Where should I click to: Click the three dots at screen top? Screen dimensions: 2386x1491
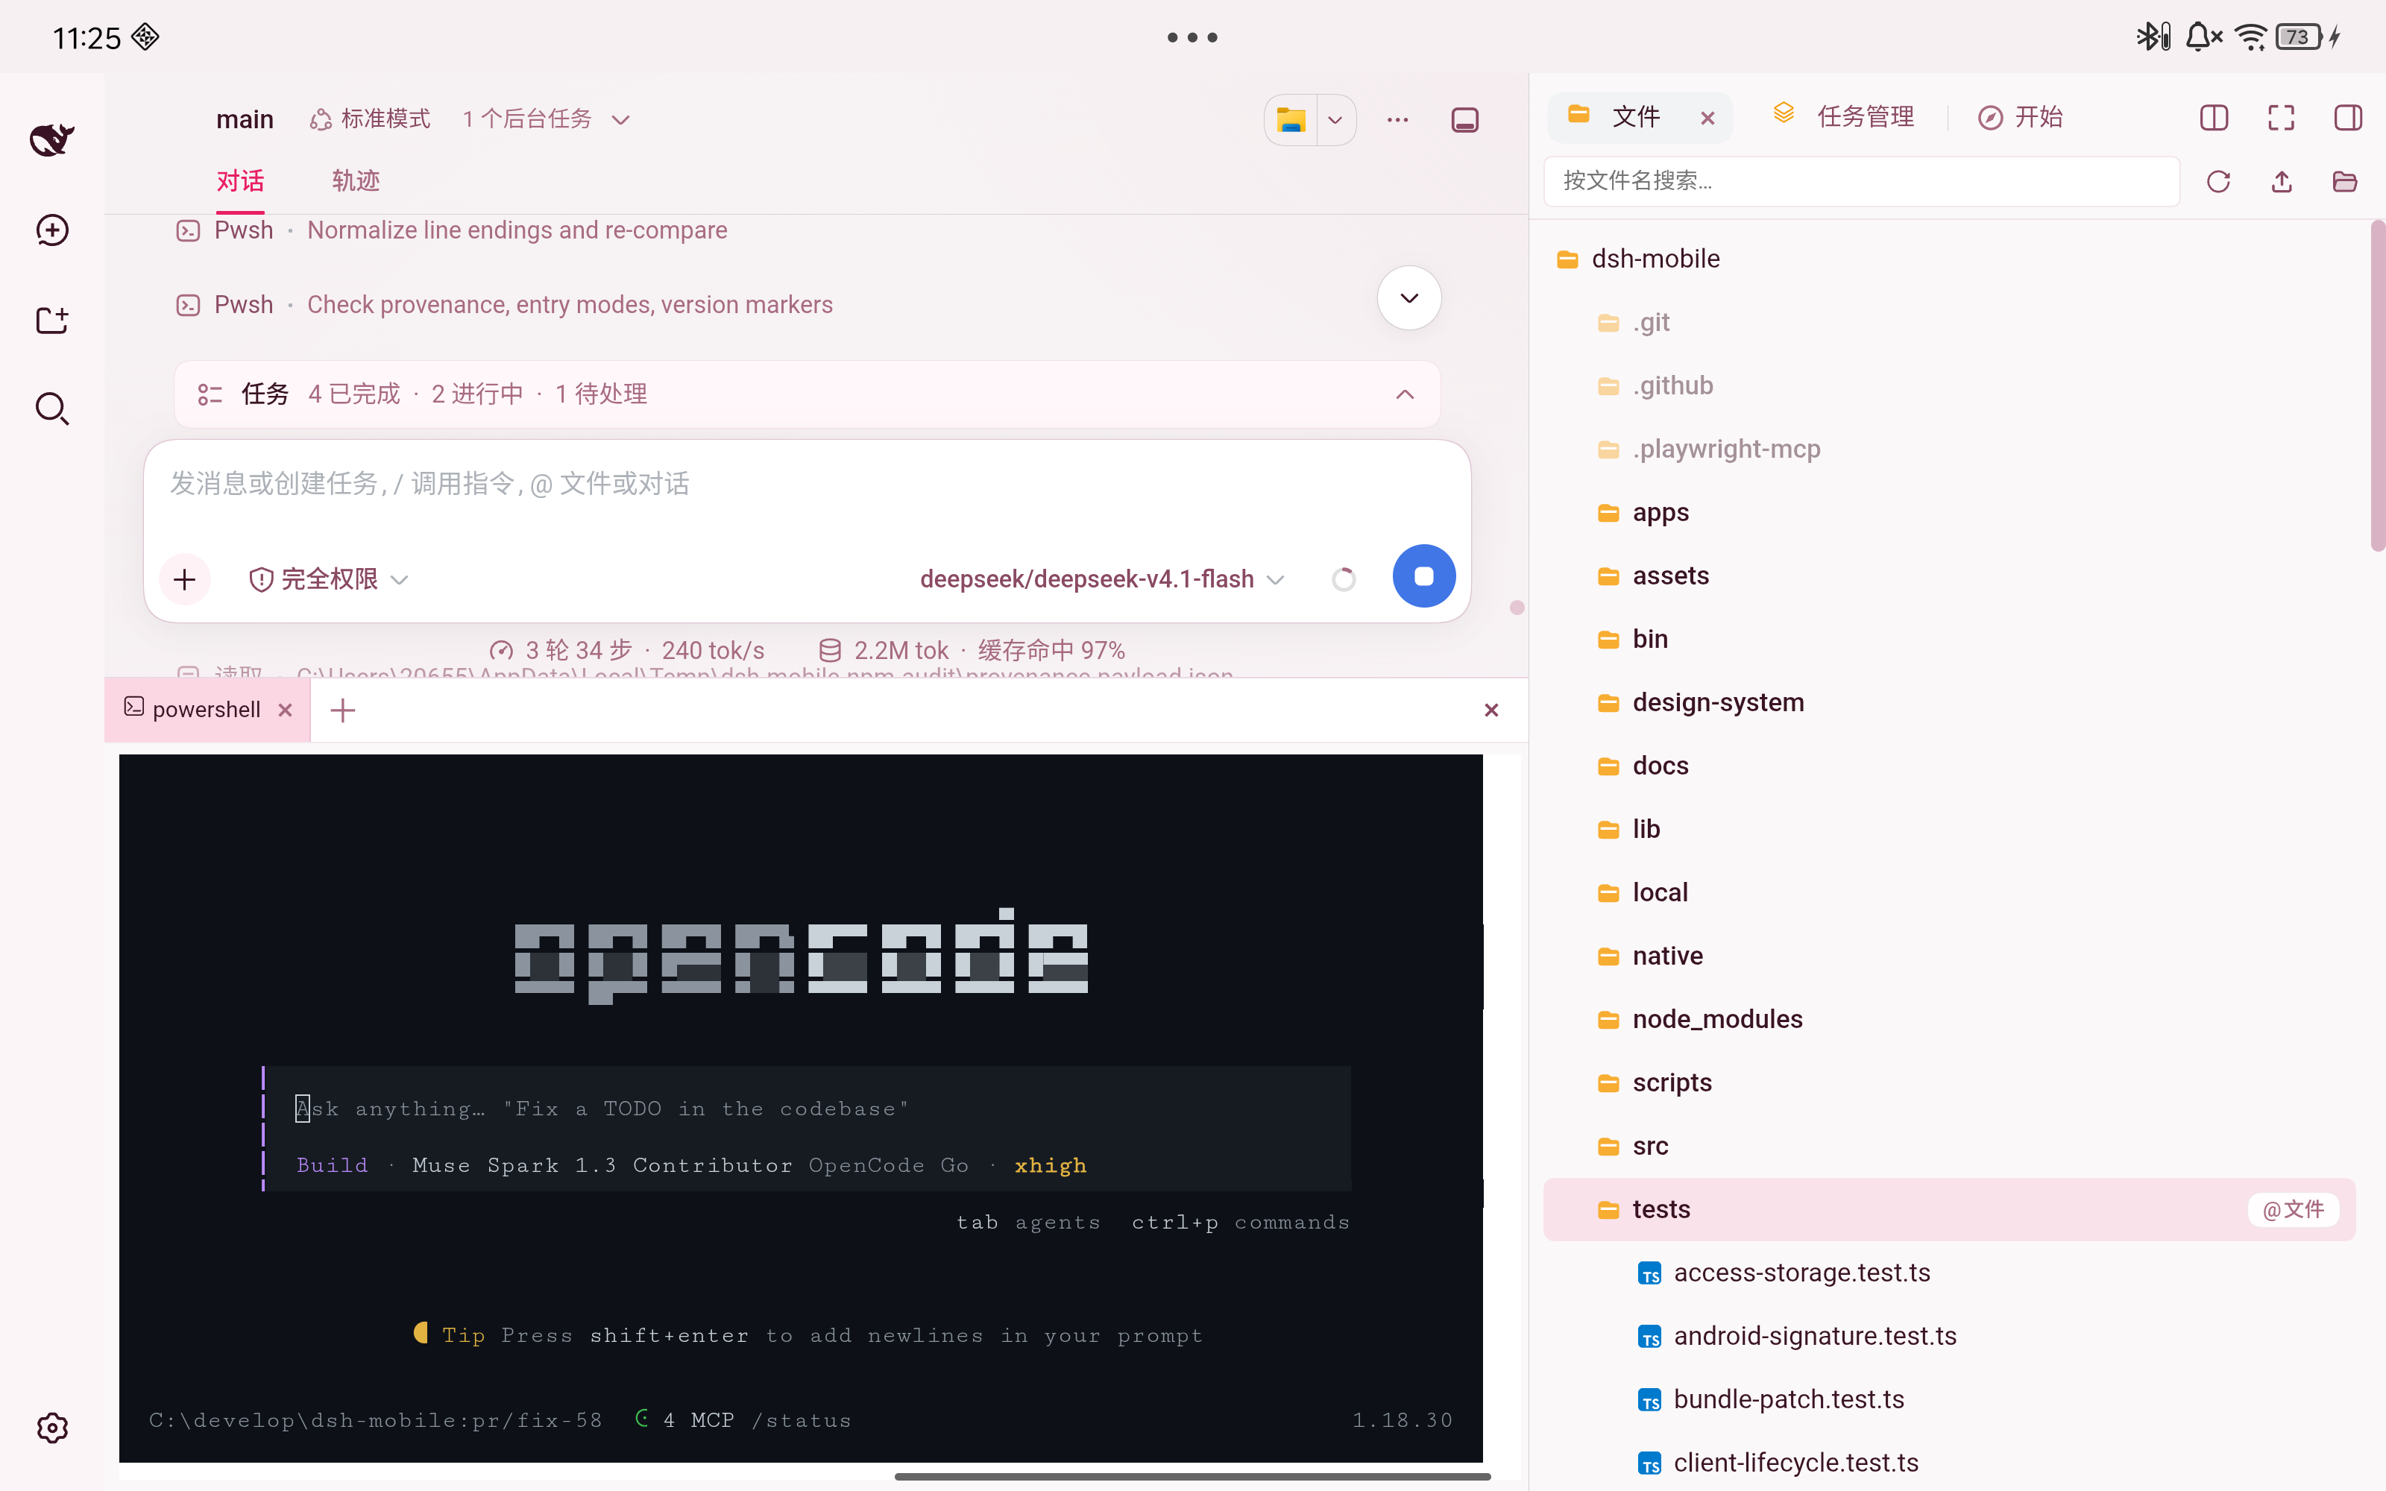pyautogui.click(x=1192, y=37)
